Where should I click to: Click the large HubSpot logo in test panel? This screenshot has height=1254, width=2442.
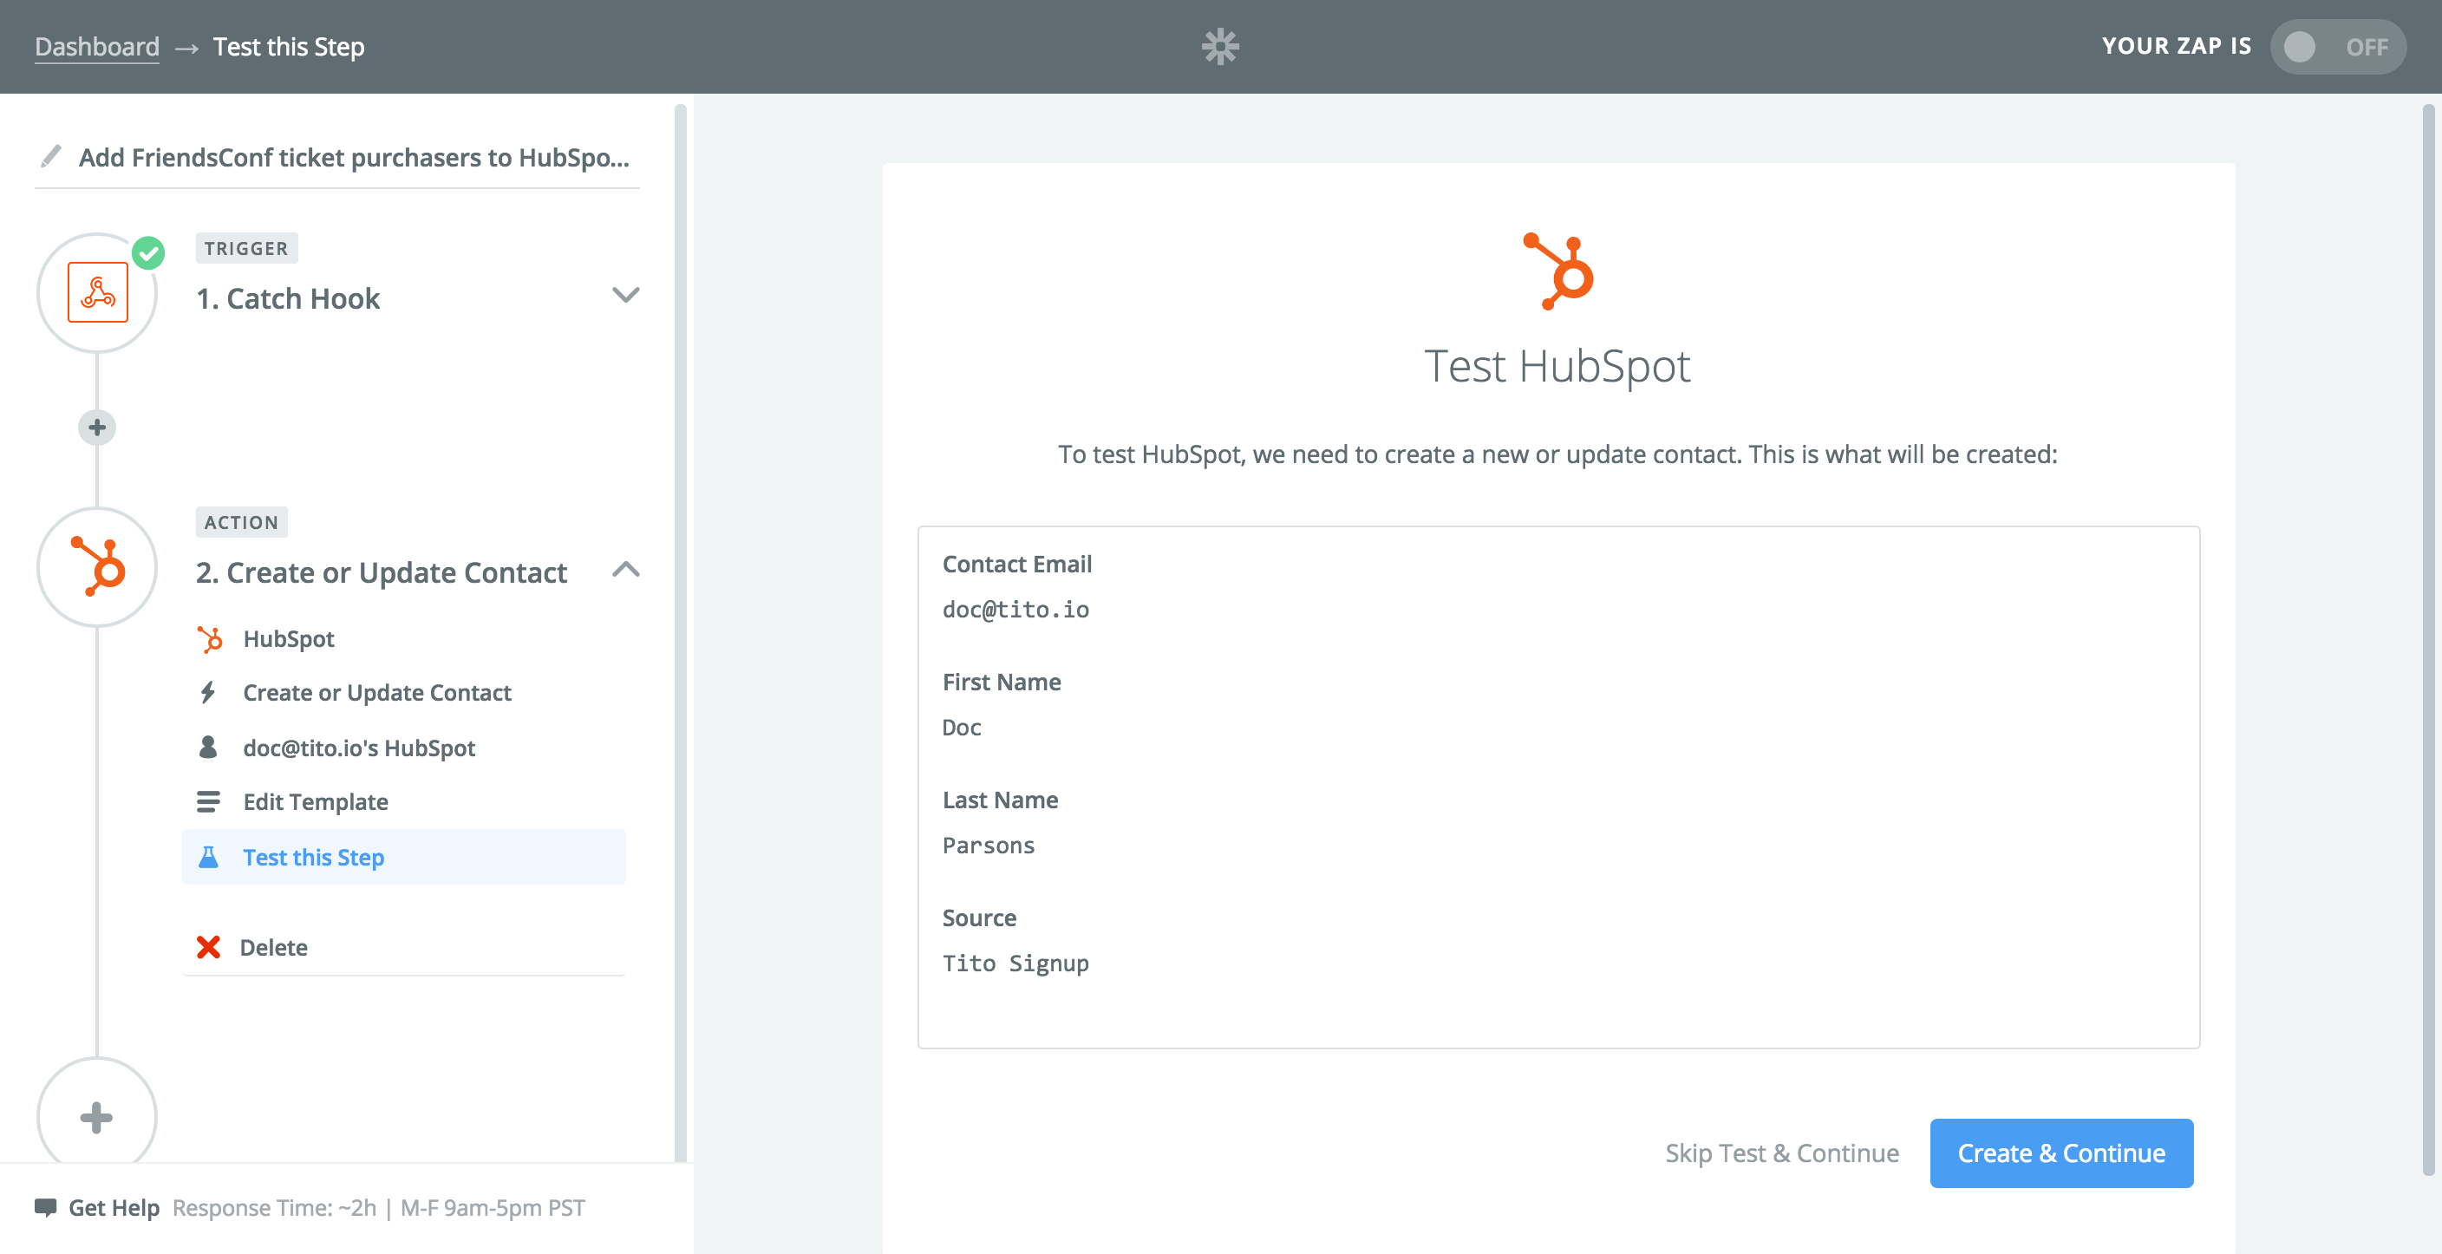point(1557,271)
